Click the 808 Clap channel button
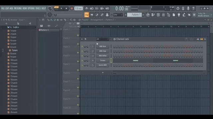Viewport: 213px width, 119px height. [x=103, y=51]
